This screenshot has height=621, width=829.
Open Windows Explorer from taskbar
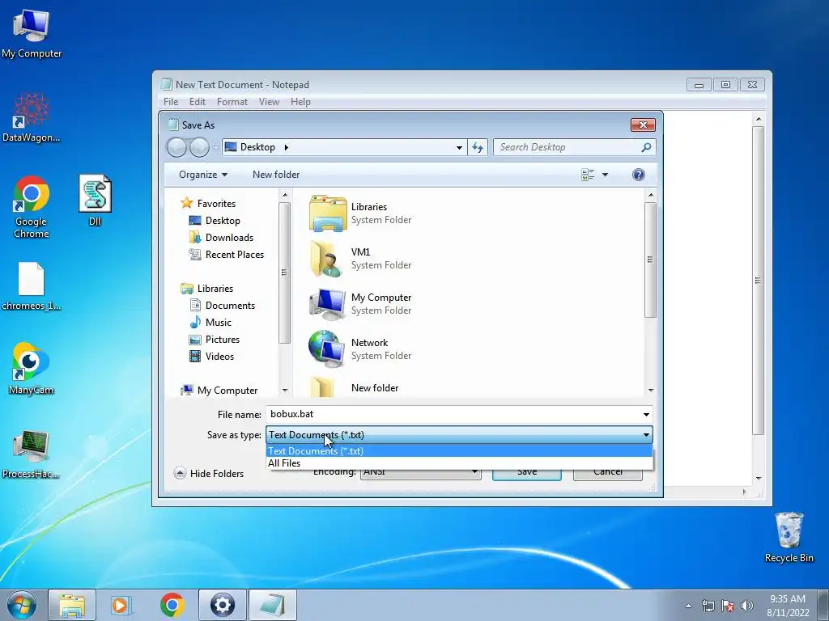pyautogui.click(x=72, y=605)
